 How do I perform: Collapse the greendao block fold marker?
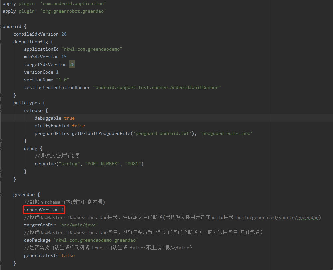pyautogui.click(x=1, y=194)
